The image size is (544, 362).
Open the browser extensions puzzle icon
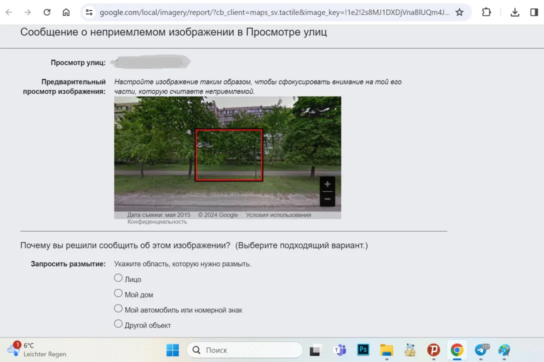486,12
